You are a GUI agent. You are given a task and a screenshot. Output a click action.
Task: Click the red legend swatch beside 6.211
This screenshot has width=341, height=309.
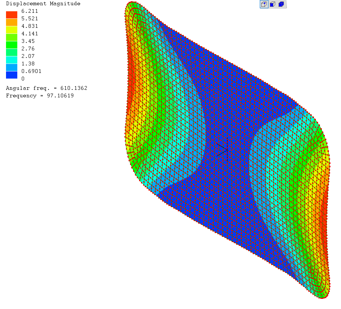coord(12,15)
